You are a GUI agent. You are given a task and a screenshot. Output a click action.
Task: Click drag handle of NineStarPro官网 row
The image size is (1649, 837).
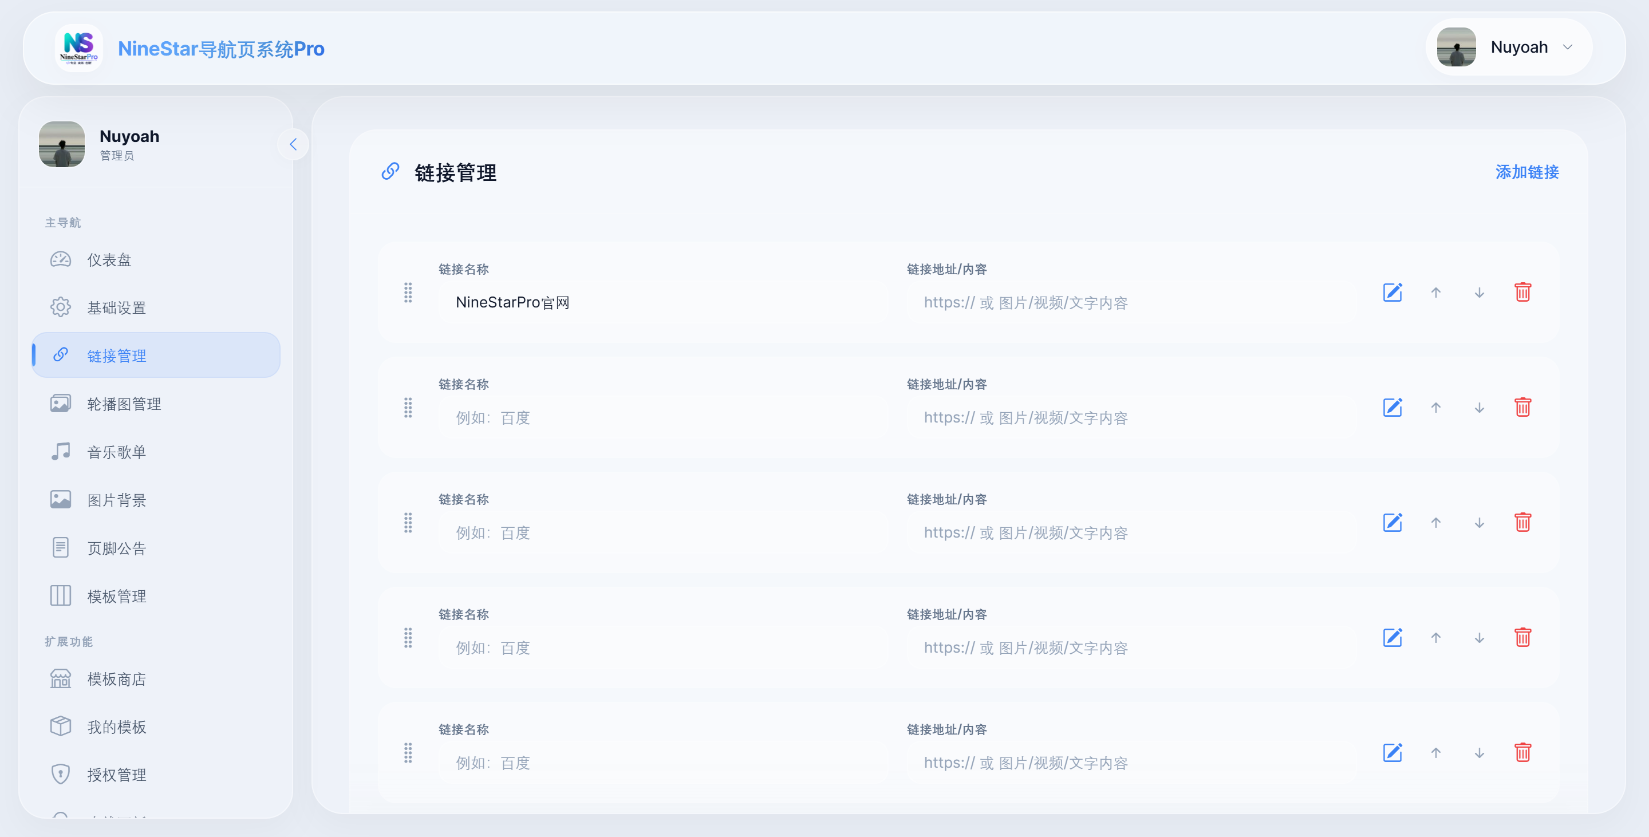click(x=408, y=293)
